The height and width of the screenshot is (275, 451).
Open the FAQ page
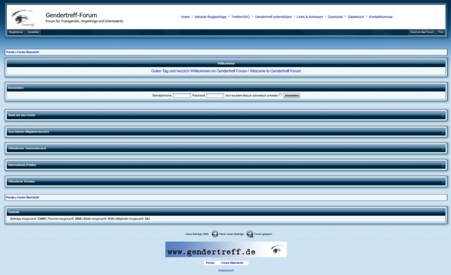[440, 32]
